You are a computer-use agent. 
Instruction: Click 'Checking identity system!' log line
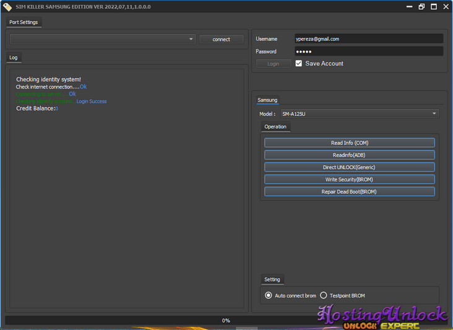(x=48, y=79)
